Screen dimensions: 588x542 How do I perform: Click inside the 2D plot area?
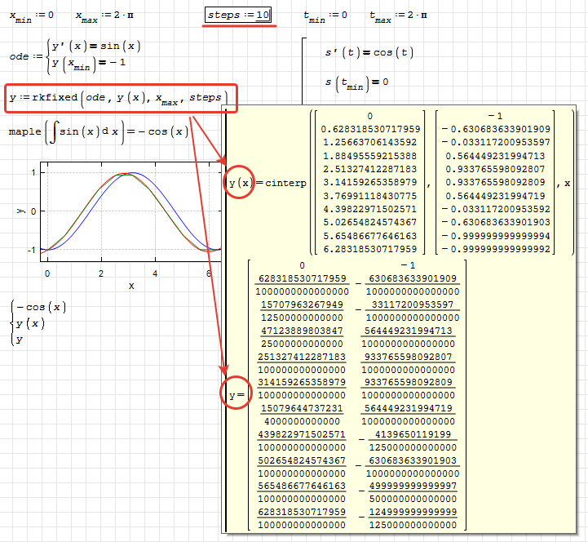[130, 211]
